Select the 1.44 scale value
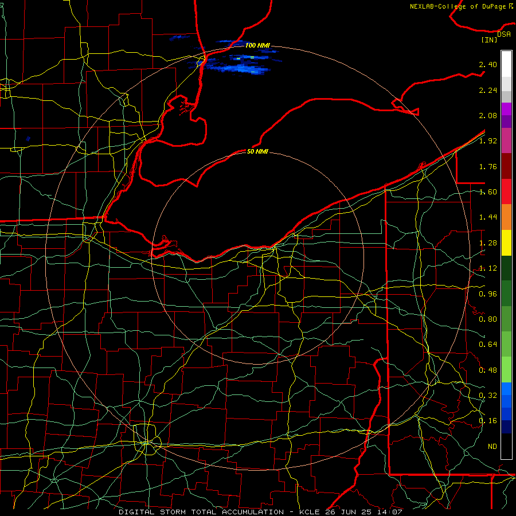The height and width of the screenshot is (516, 516). coord(488,217)
